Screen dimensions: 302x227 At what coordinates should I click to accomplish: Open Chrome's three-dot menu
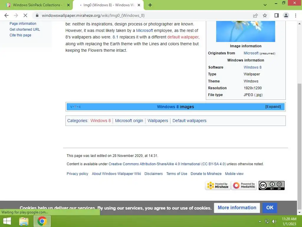coord(296,15)
